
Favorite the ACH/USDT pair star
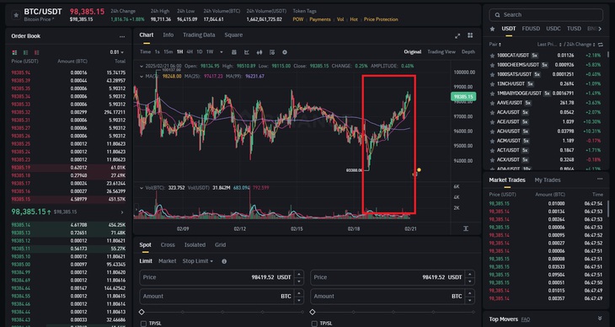click(x=492, y=131)
